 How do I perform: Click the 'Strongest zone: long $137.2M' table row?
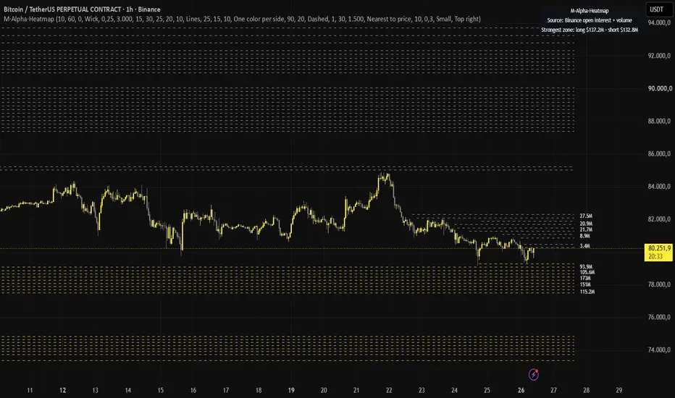click(590, 30)
